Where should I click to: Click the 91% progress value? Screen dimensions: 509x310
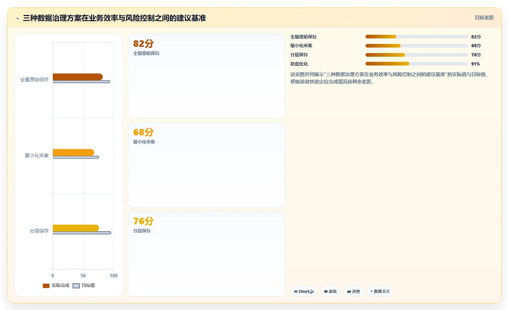pos(476,64)
